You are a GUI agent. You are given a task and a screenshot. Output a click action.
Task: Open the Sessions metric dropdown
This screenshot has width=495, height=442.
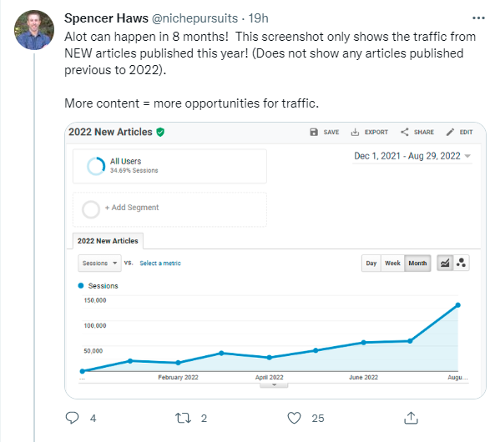point(99,264)
